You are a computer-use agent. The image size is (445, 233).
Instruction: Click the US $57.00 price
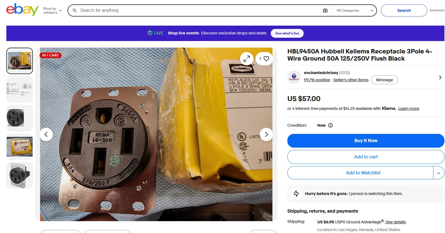pos(304,99)
